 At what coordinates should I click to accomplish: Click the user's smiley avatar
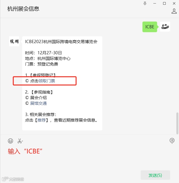pyautogui.click(x=165, y=27)
